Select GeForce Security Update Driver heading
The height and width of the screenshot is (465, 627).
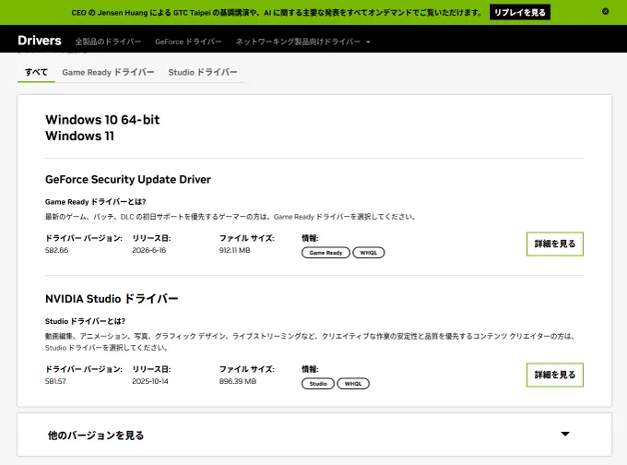tap(128, 179)
